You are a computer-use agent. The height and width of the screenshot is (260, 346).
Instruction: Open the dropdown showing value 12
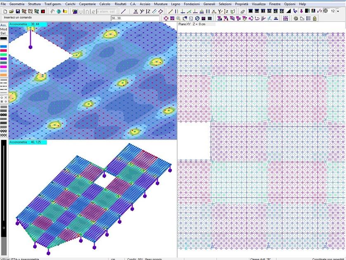pyautogui.click(x=337, y=11)
